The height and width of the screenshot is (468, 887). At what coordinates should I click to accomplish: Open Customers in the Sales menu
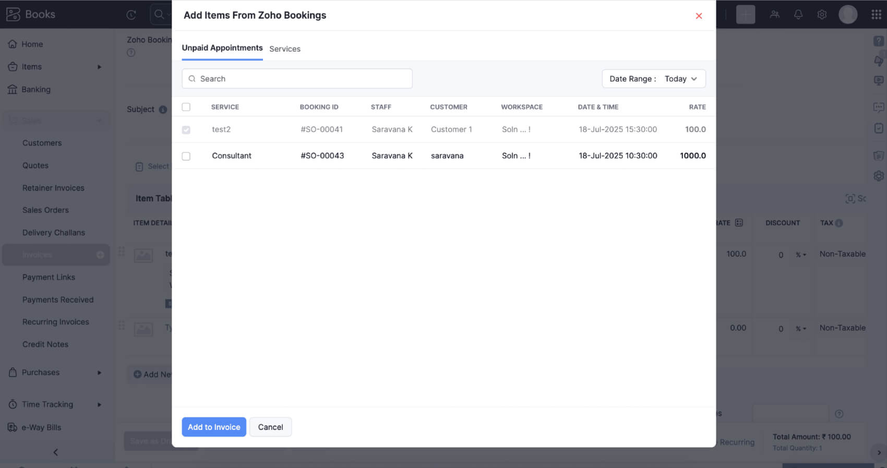coord(42,143)
